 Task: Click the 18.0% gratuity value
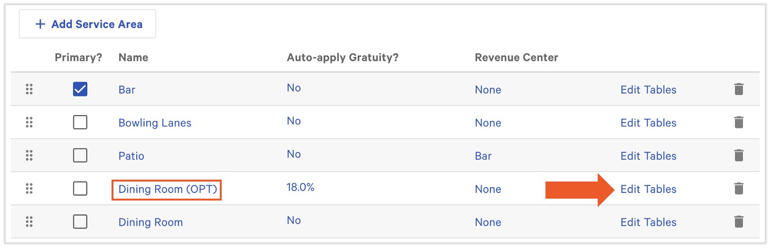[300, 187]
